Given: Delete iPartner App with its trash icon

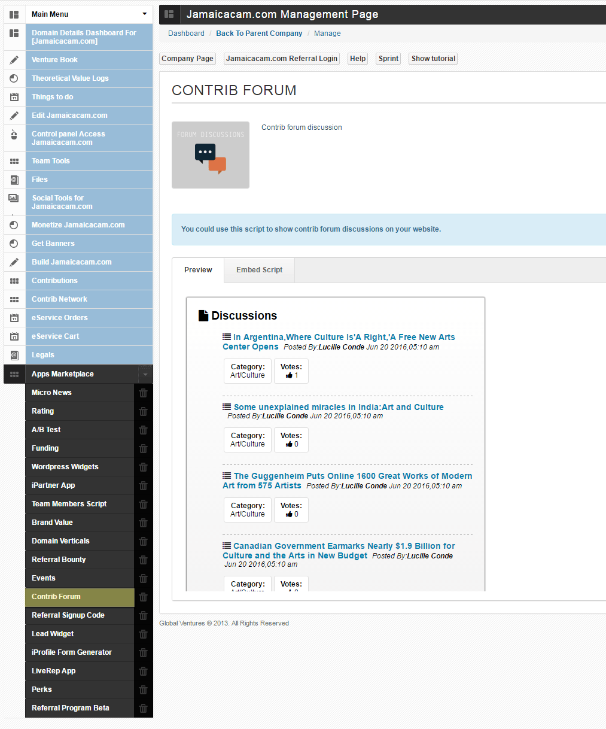Looking at the screenshot, I should (143, 485).
